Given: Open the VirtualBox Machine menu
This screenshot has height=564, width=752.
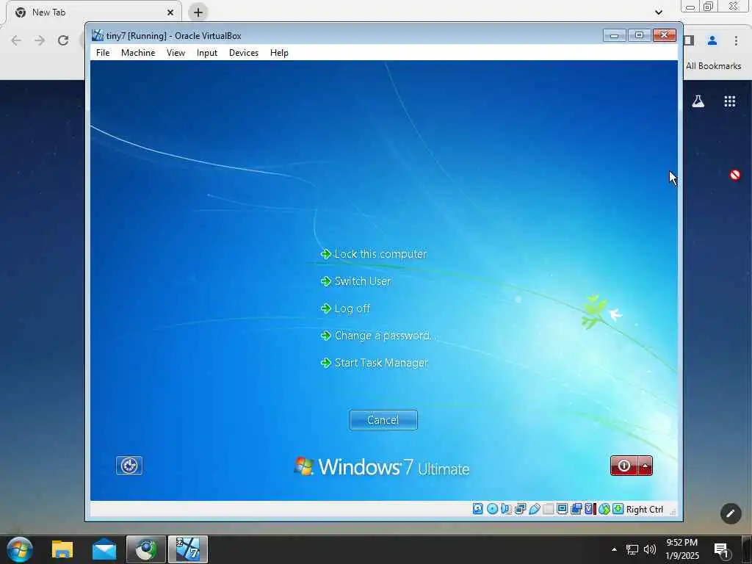Looking at the screenshot, I should [138, 53].
